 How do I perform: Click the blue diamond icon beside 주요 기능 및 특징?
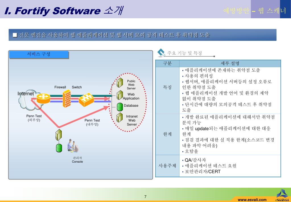[x=161, y=53]
